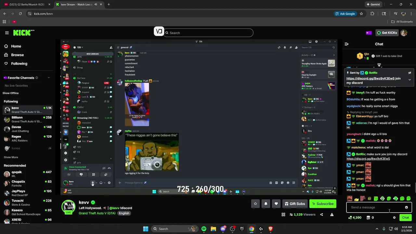Open Spotify from taskbar
416x234 pixels.
pos(204,229)
